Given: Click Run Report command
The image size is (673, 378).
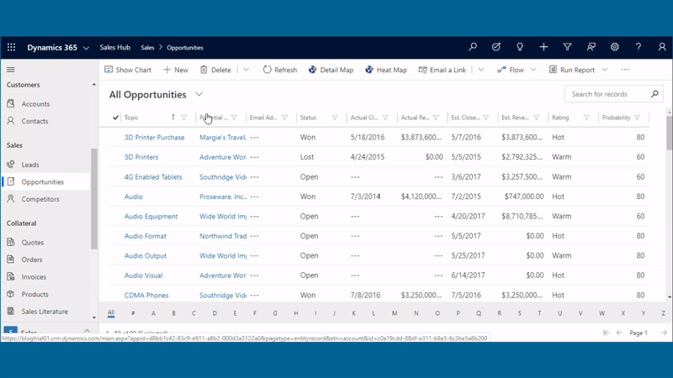Looking at the screenshot, I should 572,70.
